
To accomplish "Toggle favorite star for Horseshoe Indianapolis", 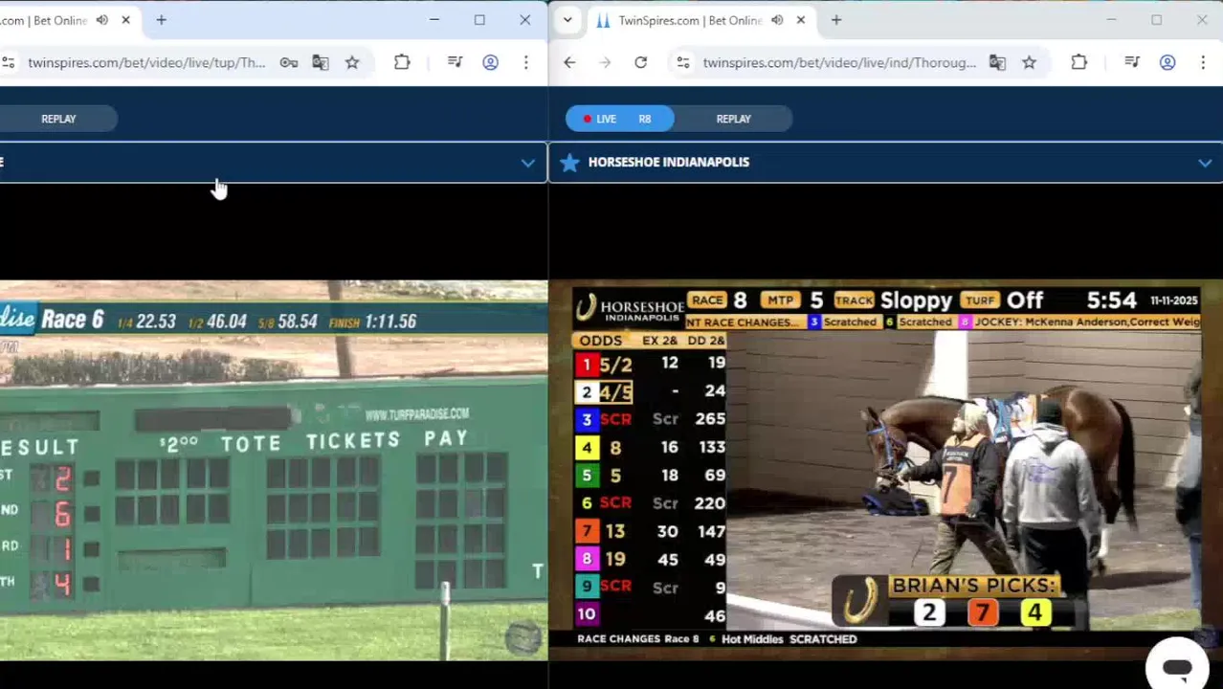I will (569, 163).
